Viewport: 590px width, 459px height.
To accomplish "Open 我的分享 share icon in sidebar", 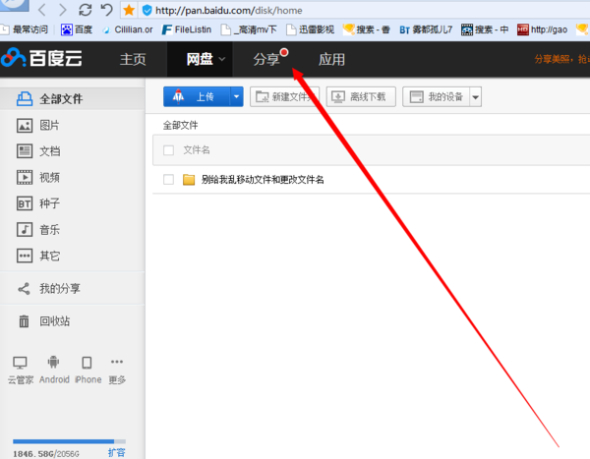I will click(24, 289).
